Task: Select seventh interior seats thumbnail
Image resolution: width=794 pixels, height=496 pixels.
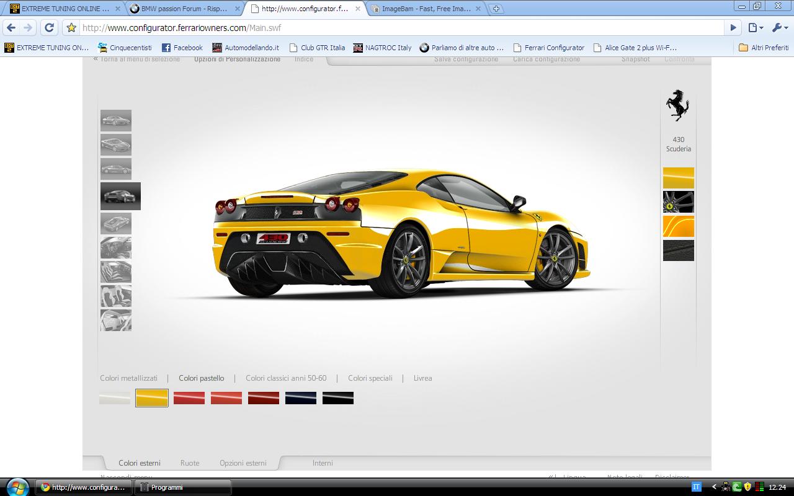Action: pos(116,272)
